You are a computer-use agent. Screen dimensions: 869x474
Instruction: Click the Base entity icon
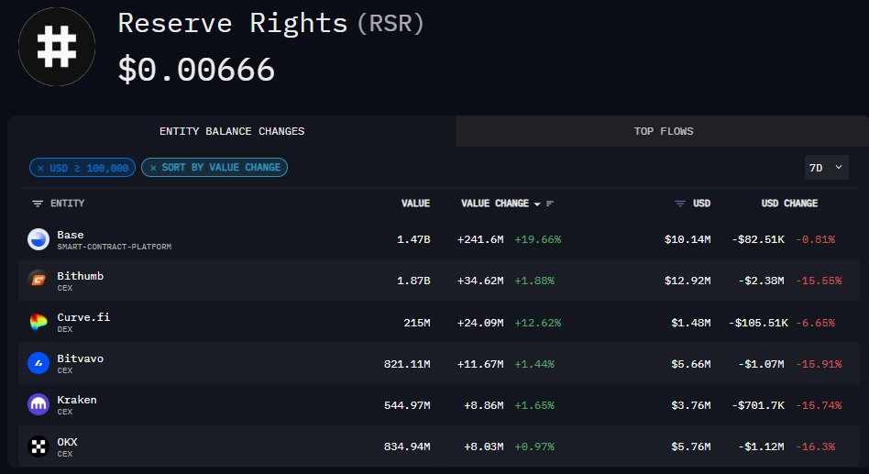tap(38, 239)
